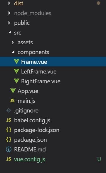
Task: Open RightFrame.vue file name
Action: pyautogui.click(x=41, y=81)
